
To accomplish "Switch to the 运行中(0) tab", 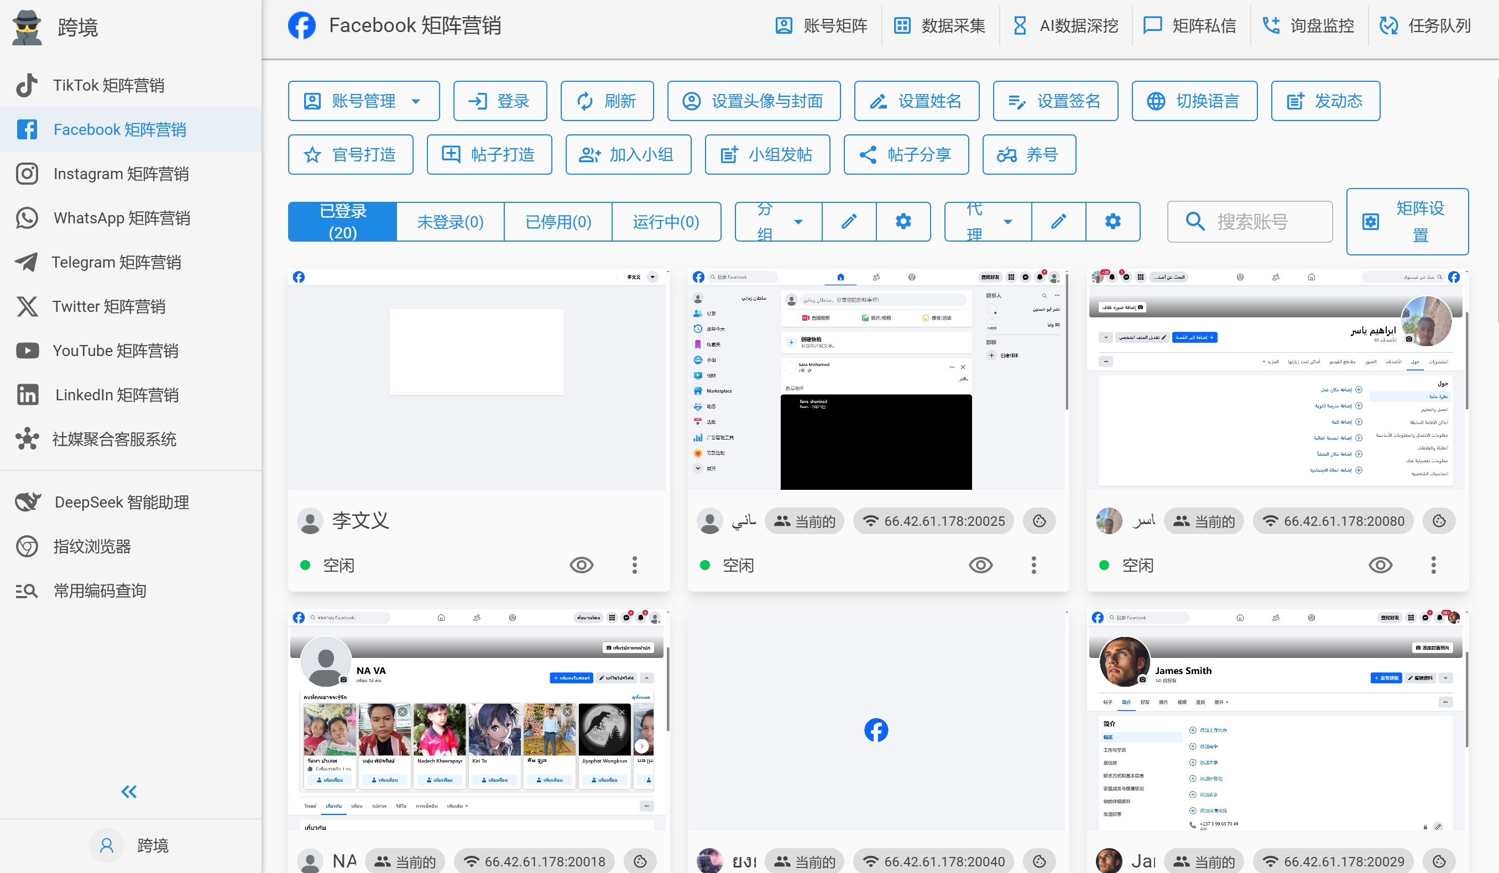I will click(x=666, y=221).
